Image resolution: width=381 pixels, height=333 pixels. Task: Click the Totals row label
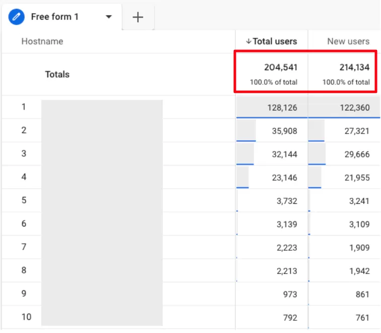click(57, 75)
